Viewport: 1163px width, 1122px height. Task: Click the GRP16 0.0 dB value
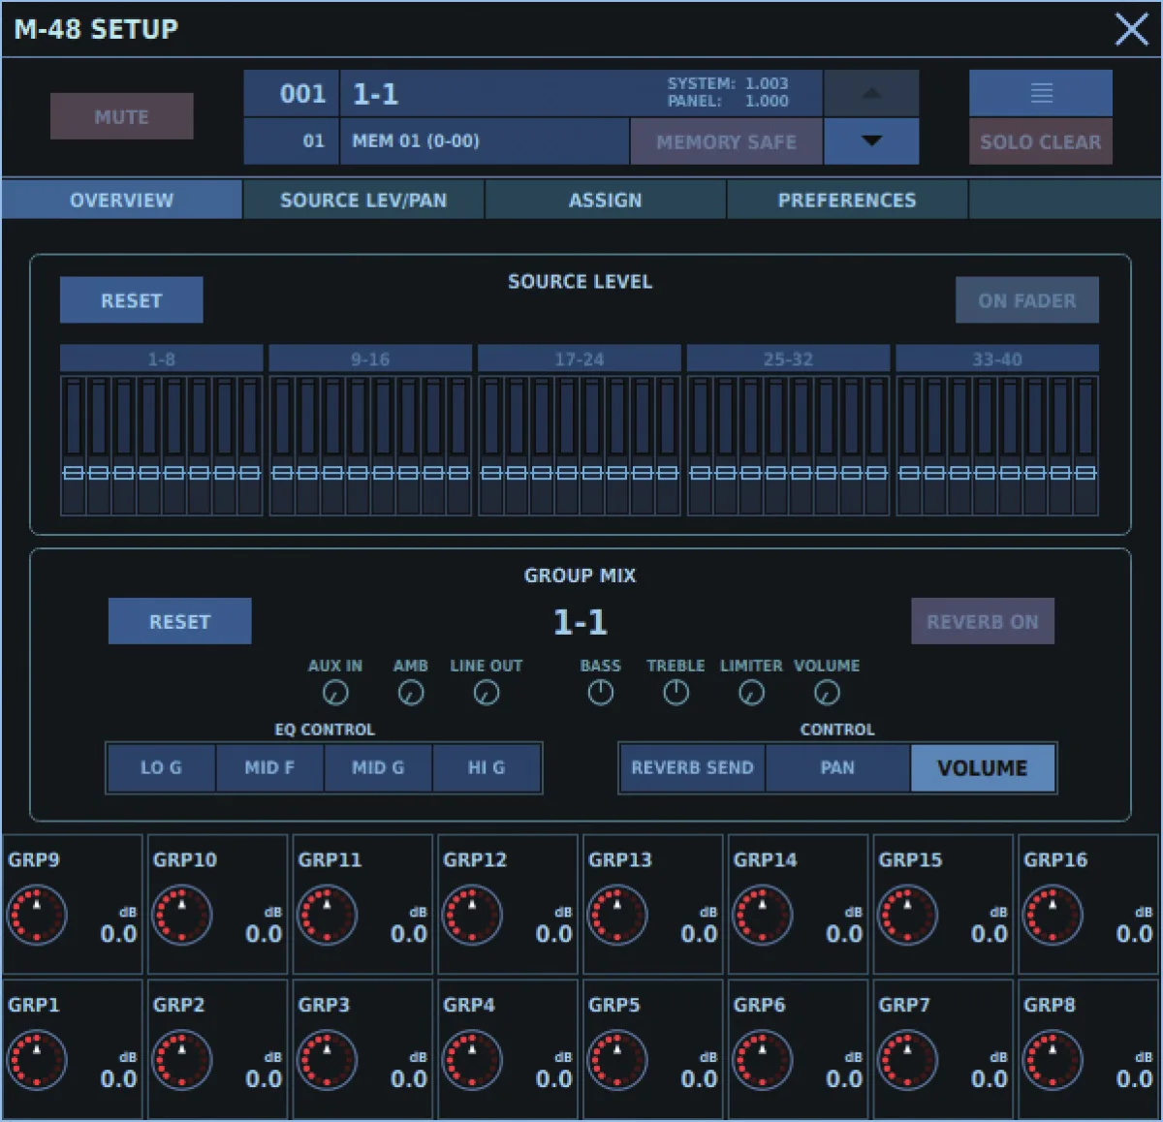pyautogui.click(x=1134, y=933)
